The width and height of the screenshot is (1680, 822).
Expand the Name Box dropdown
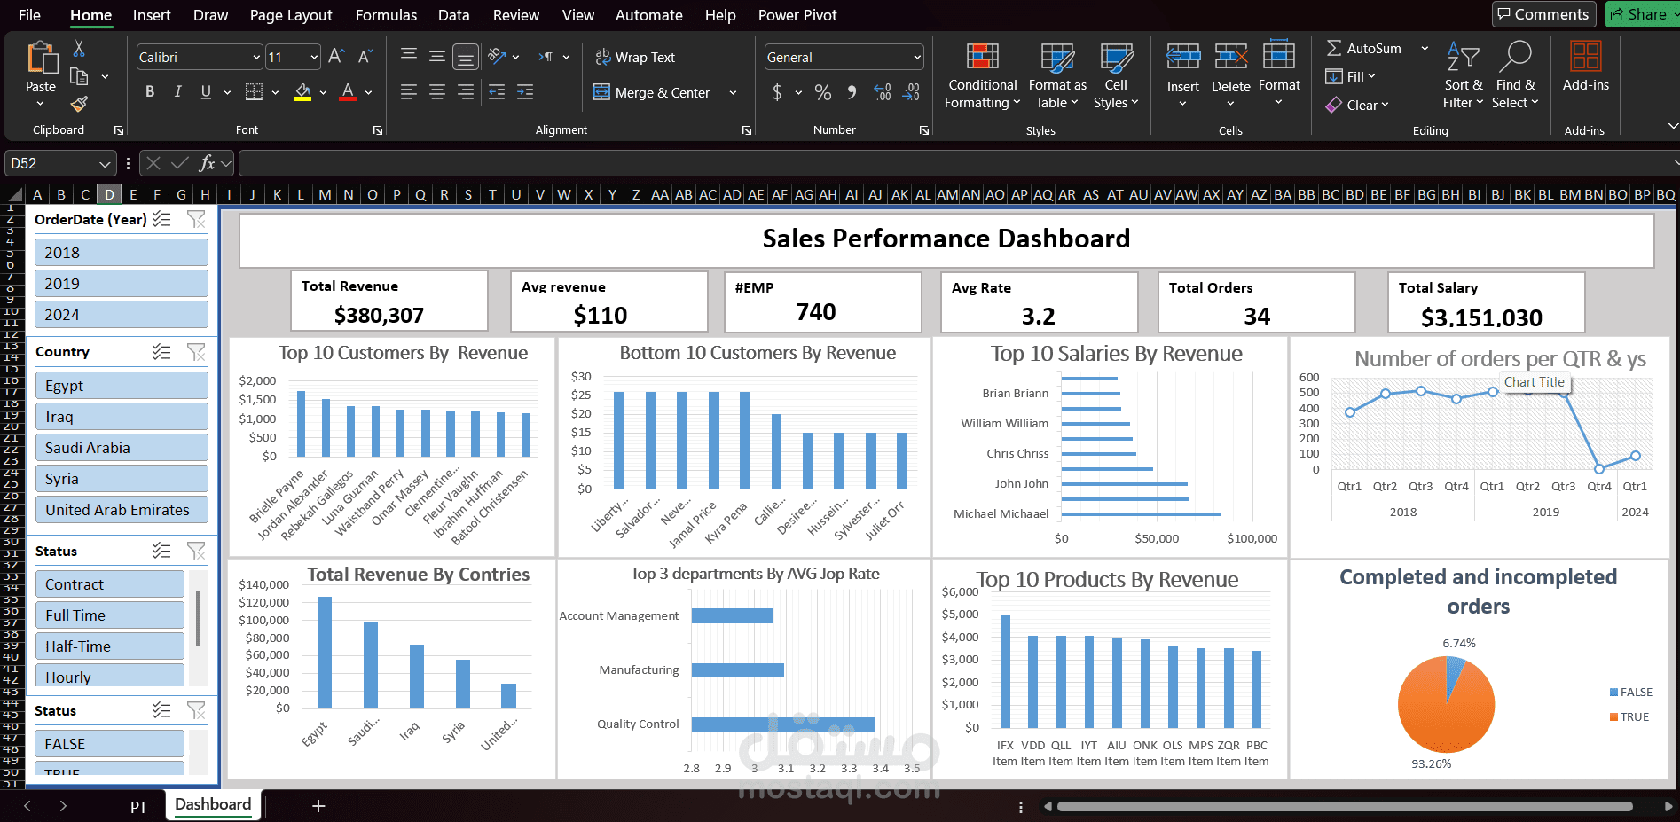coord(105,164)
